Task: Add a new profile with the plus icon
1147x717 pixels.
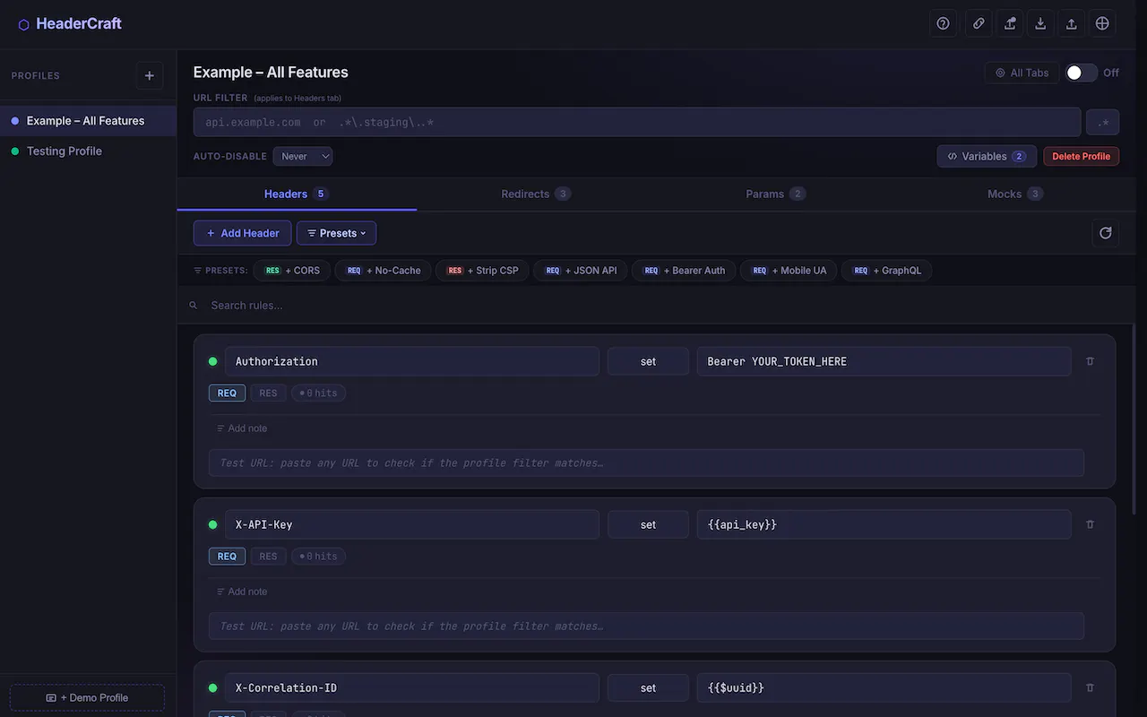Action: (x=150, y=76)
